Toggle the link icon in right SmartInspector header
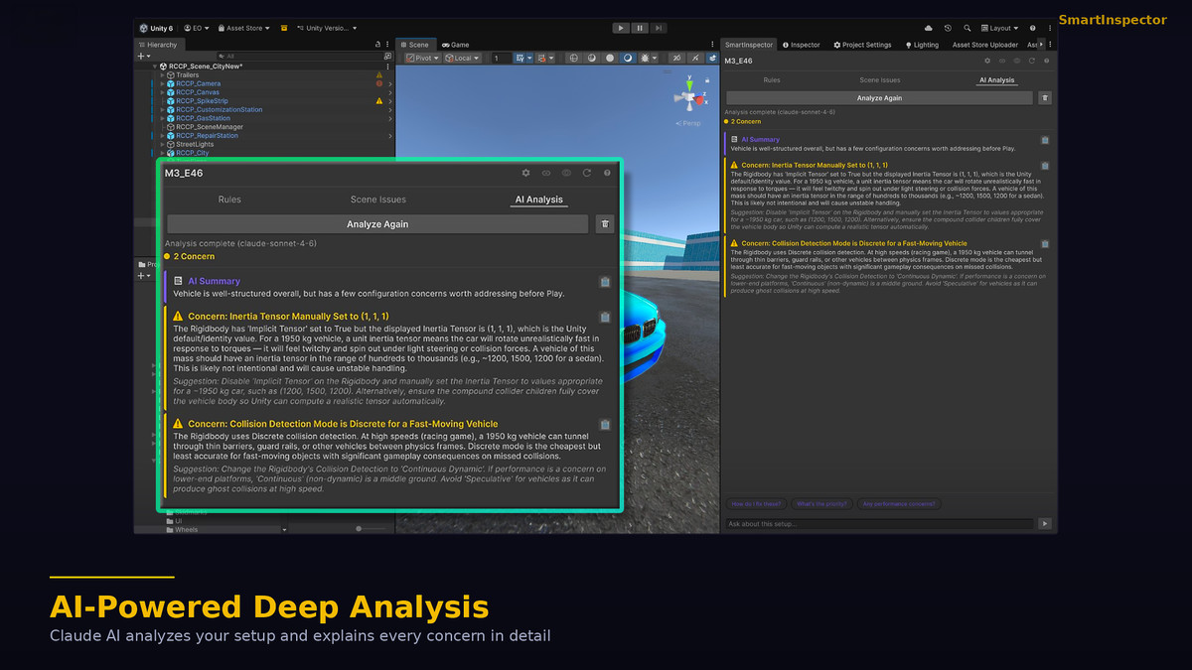This screenshot has height=670, width=1192. (x=1002, y=61)
